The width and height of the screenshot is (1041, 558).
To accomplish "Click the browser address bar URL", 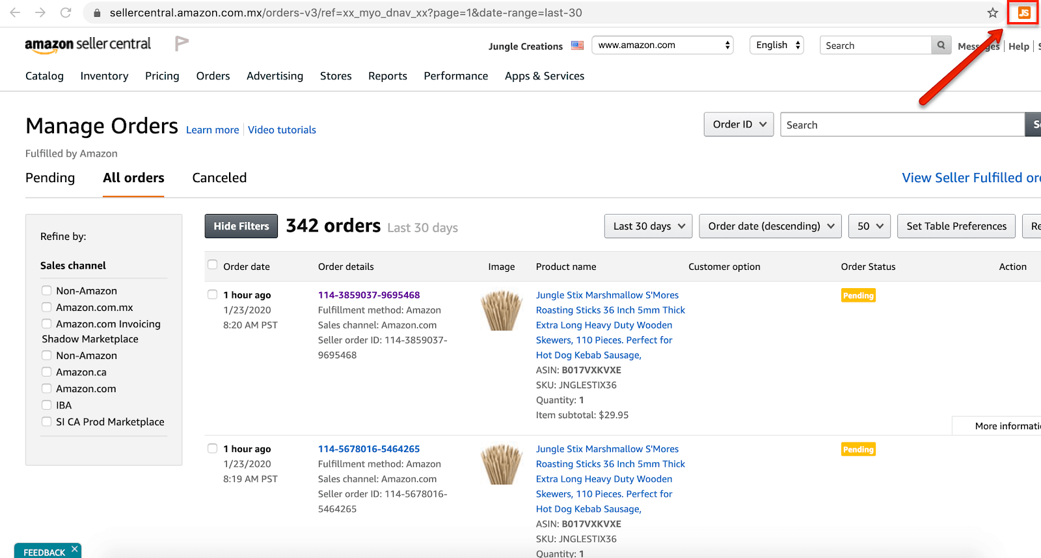I will (x=345, y=13).
